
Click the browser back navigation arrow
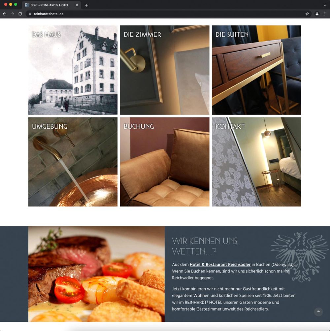tap(4, 14)
